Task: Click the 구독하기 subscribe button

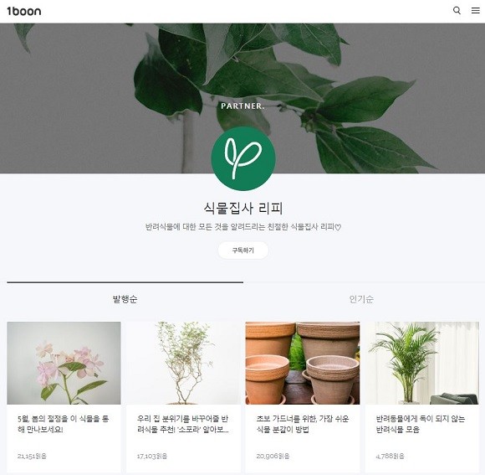Action: tap(243, 250)
